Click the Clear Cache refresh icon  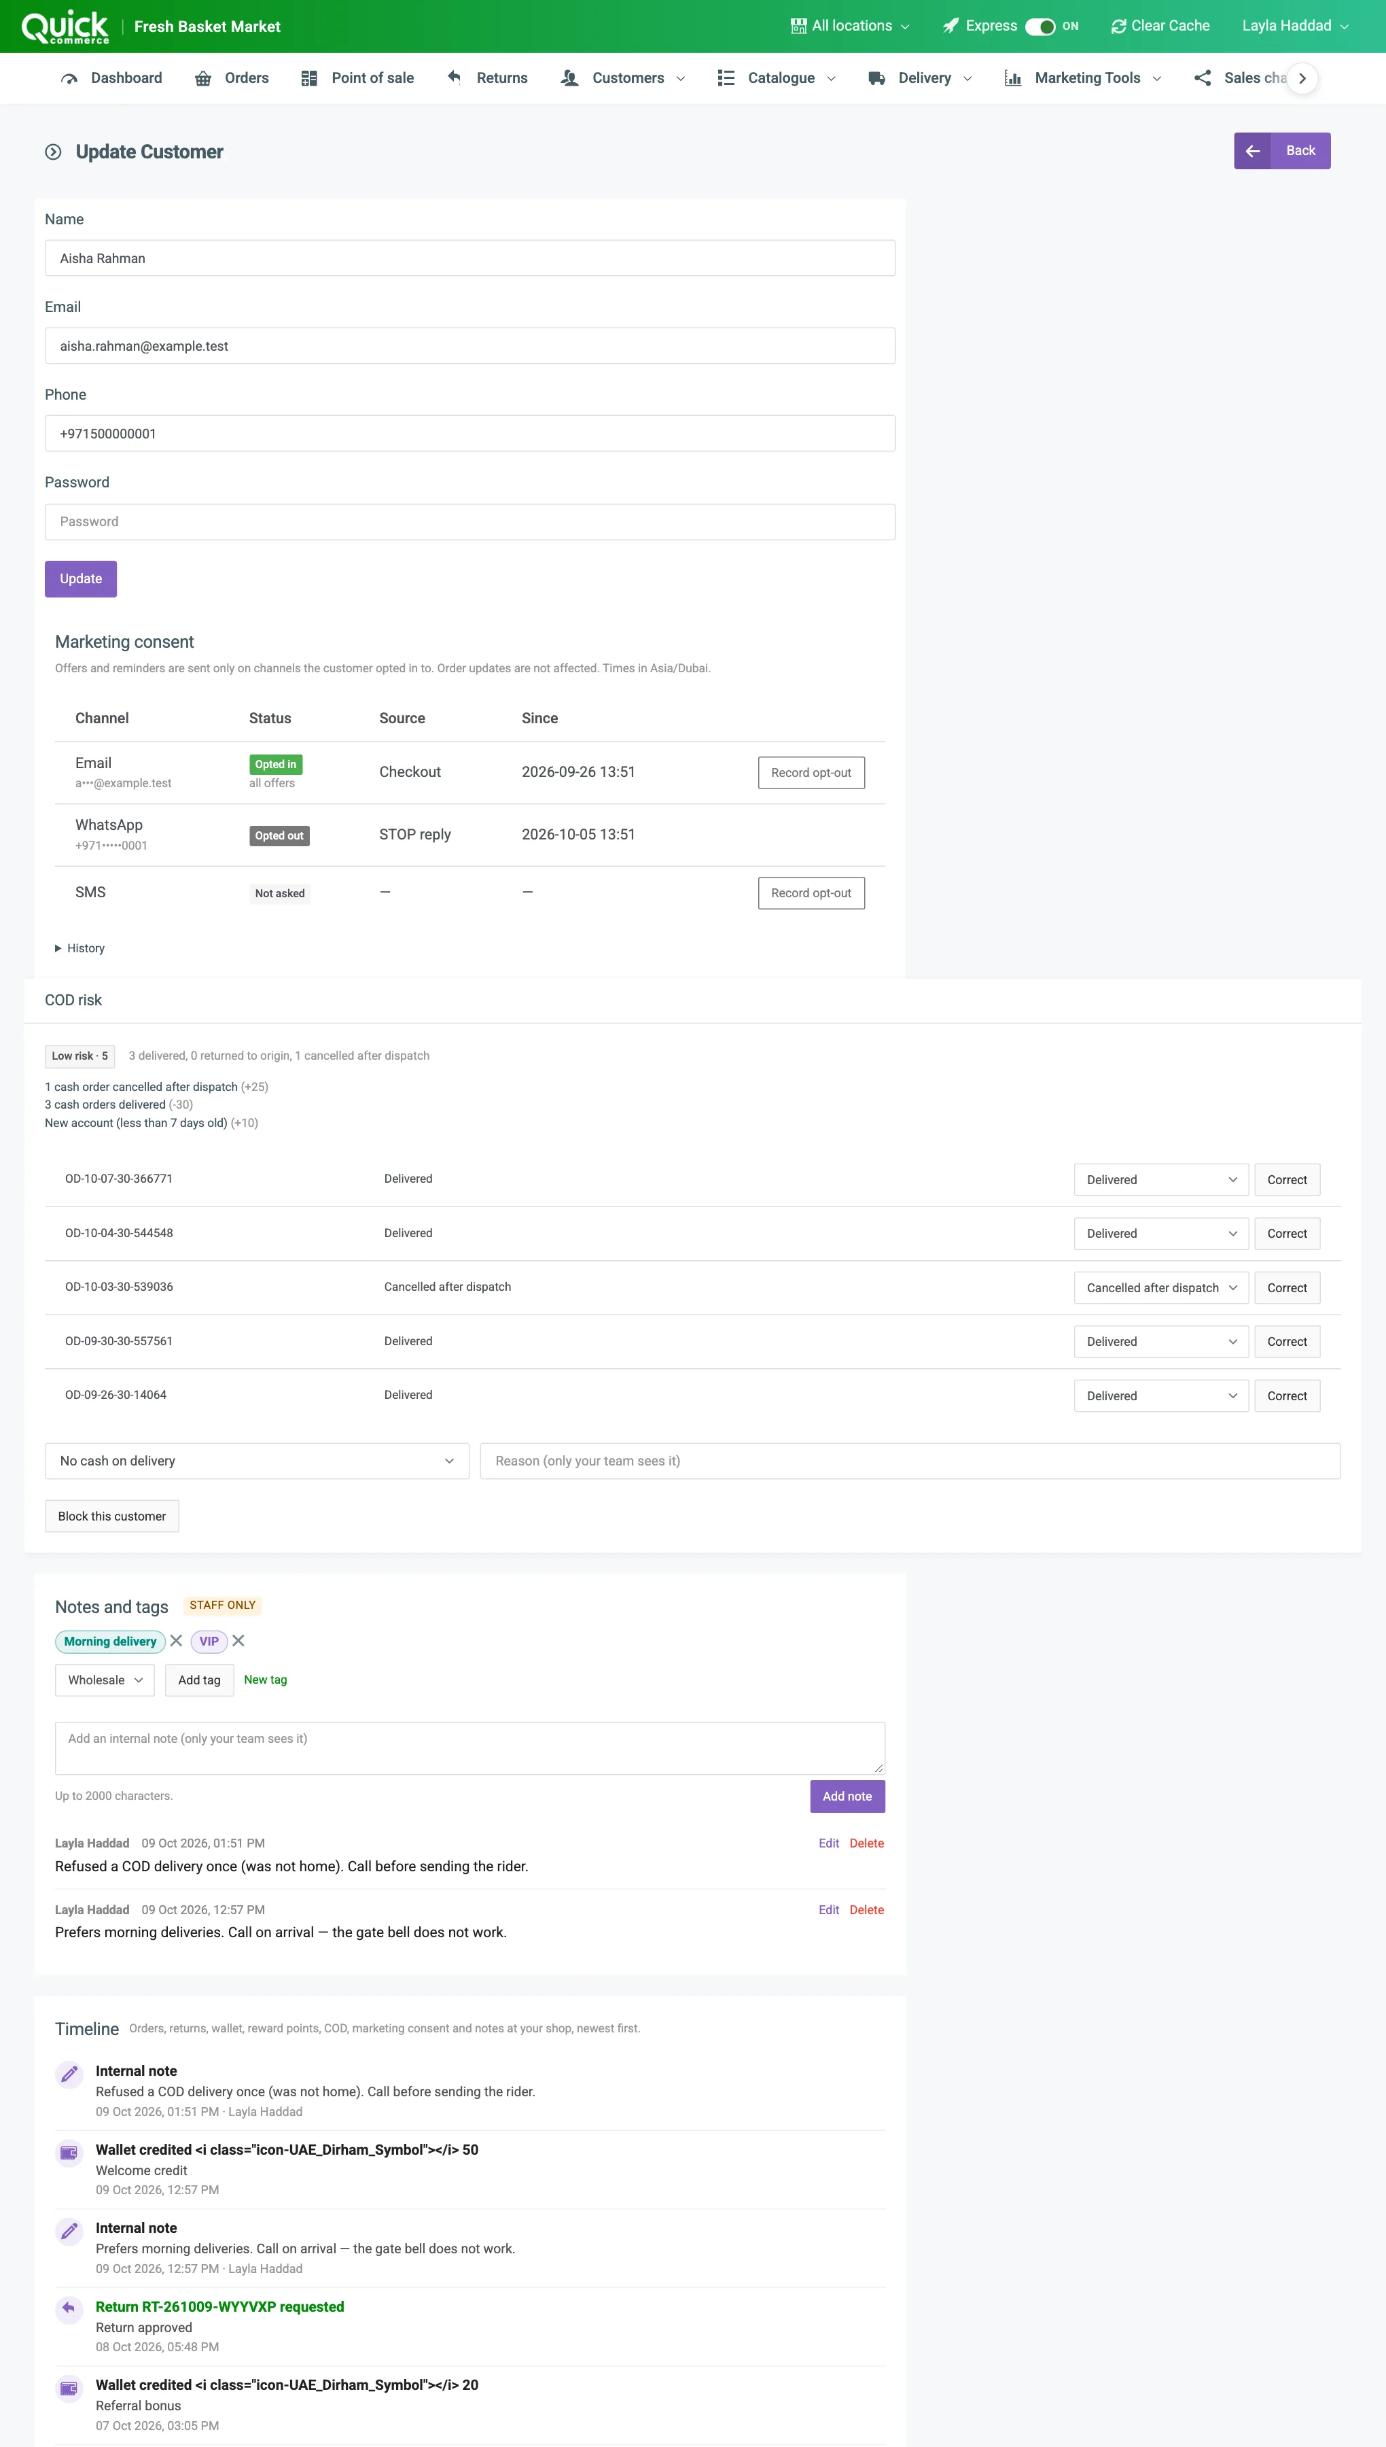click(x=1118, y=27)
